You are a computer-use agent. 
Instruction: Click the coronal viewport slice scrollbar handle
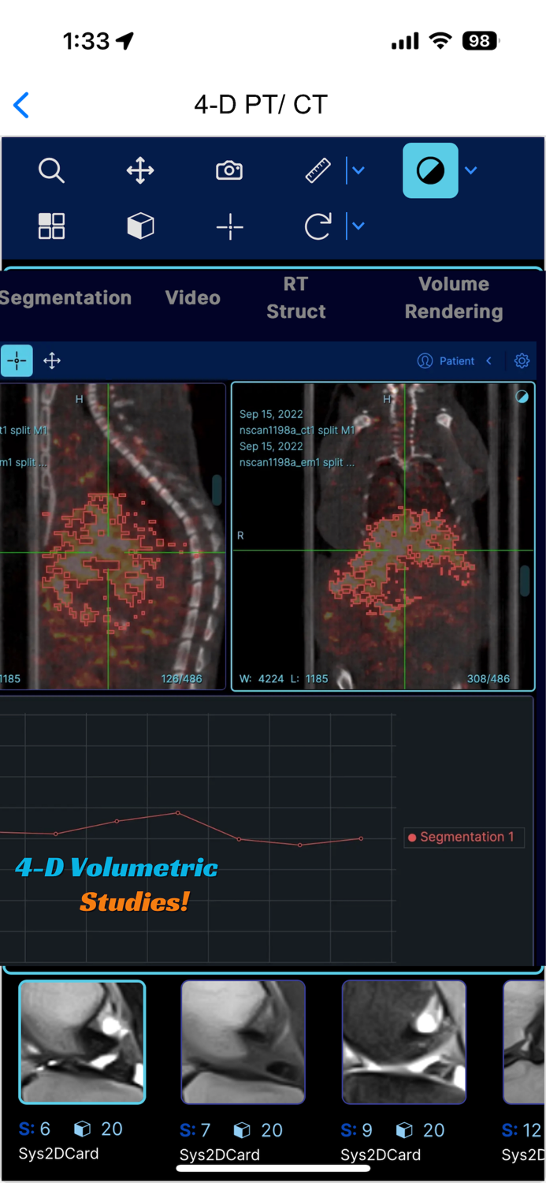coord(525,581)
